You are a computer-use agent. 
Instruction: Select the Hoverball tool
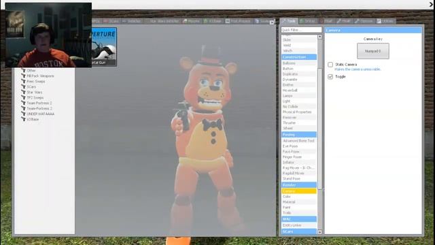(x=299, y=91)
